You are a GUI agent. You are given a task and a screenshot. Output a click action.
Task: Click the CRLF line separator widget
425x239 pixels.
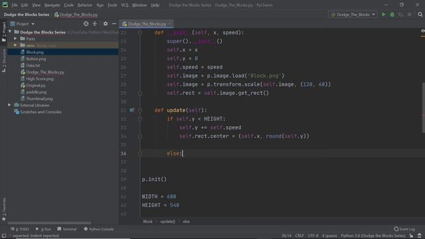pos(299,236)
